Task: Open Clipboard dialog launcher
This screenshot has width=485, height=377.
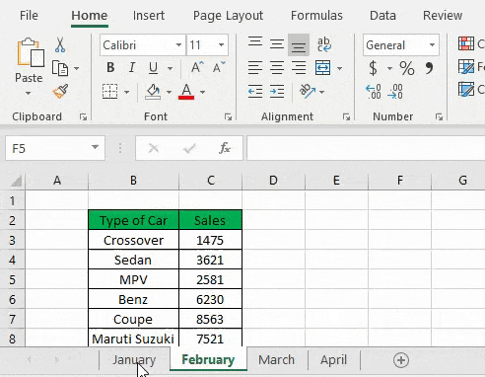Action: coord(83,116)
